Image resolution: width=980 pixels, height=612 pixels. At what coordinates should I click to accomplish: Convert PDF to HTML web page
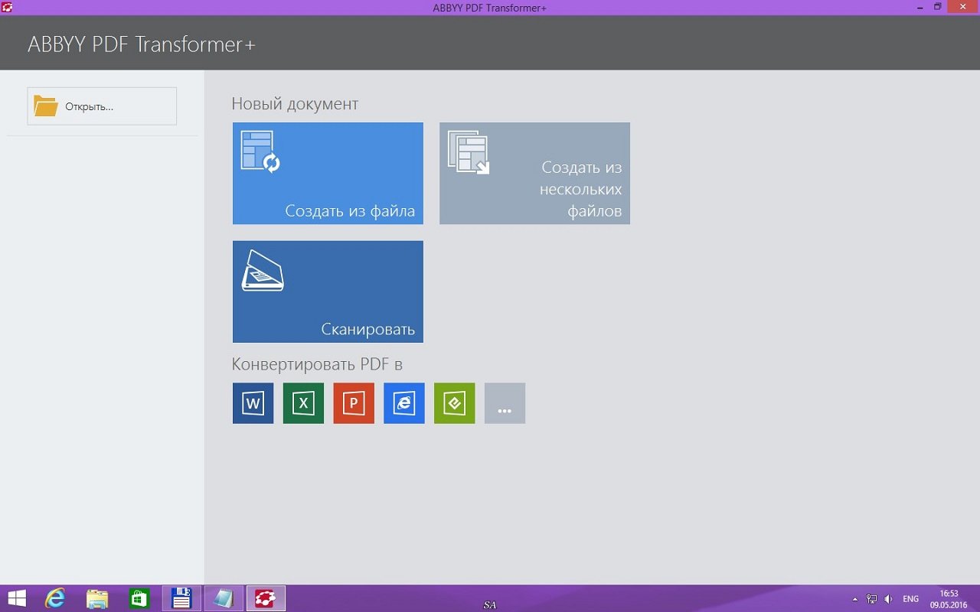(404, 403)
